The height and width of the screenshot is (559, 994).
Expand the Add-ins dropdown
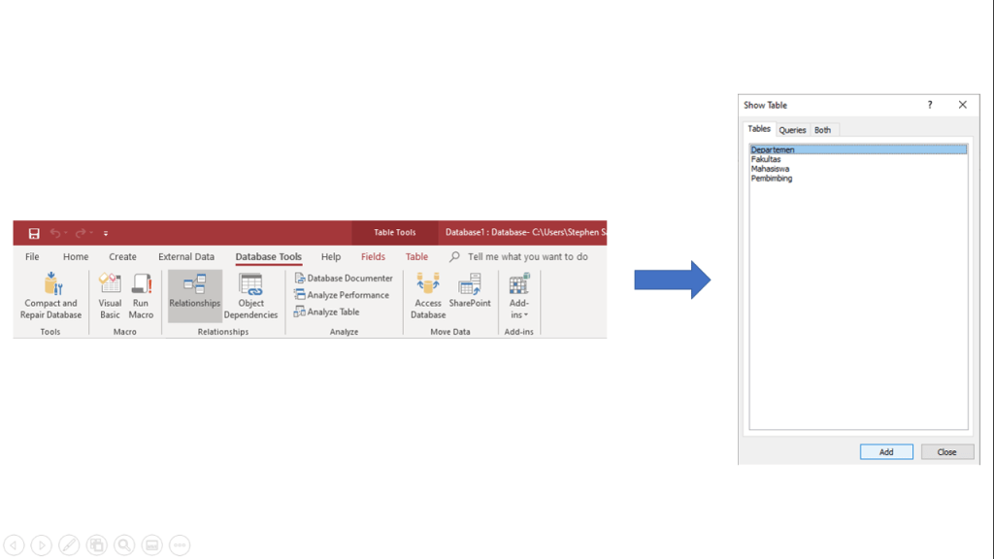pyautogui.click(x=519, y=308)
